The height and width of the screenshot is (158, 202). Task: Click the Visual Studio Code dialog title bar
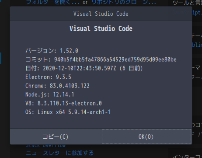click(x=101, y=14)
